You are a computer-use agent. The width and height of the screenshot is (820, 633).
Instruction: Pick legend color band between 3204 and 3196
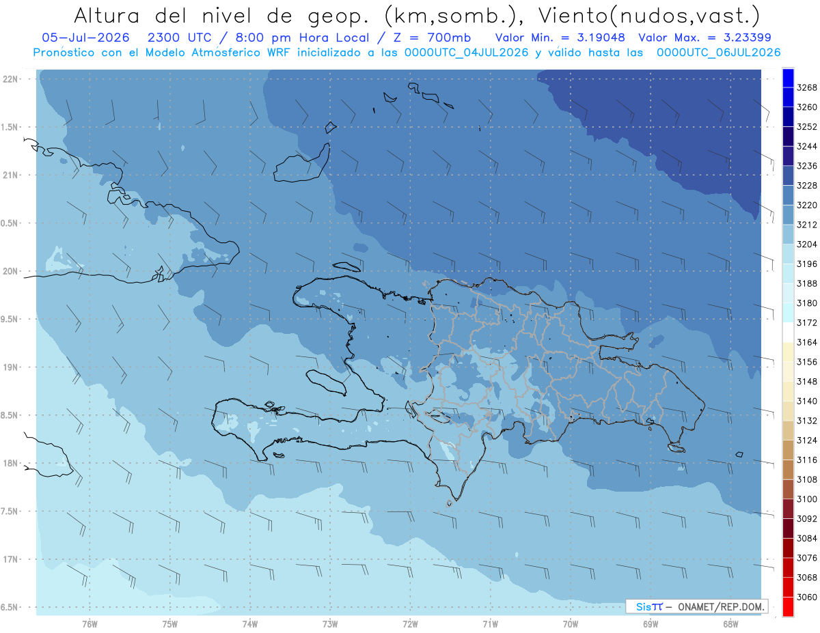pos(788,254)
